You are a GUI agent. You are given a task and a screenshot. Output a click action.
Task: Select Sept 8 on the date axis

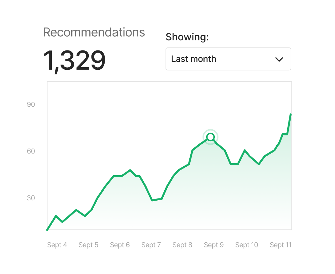182,245
